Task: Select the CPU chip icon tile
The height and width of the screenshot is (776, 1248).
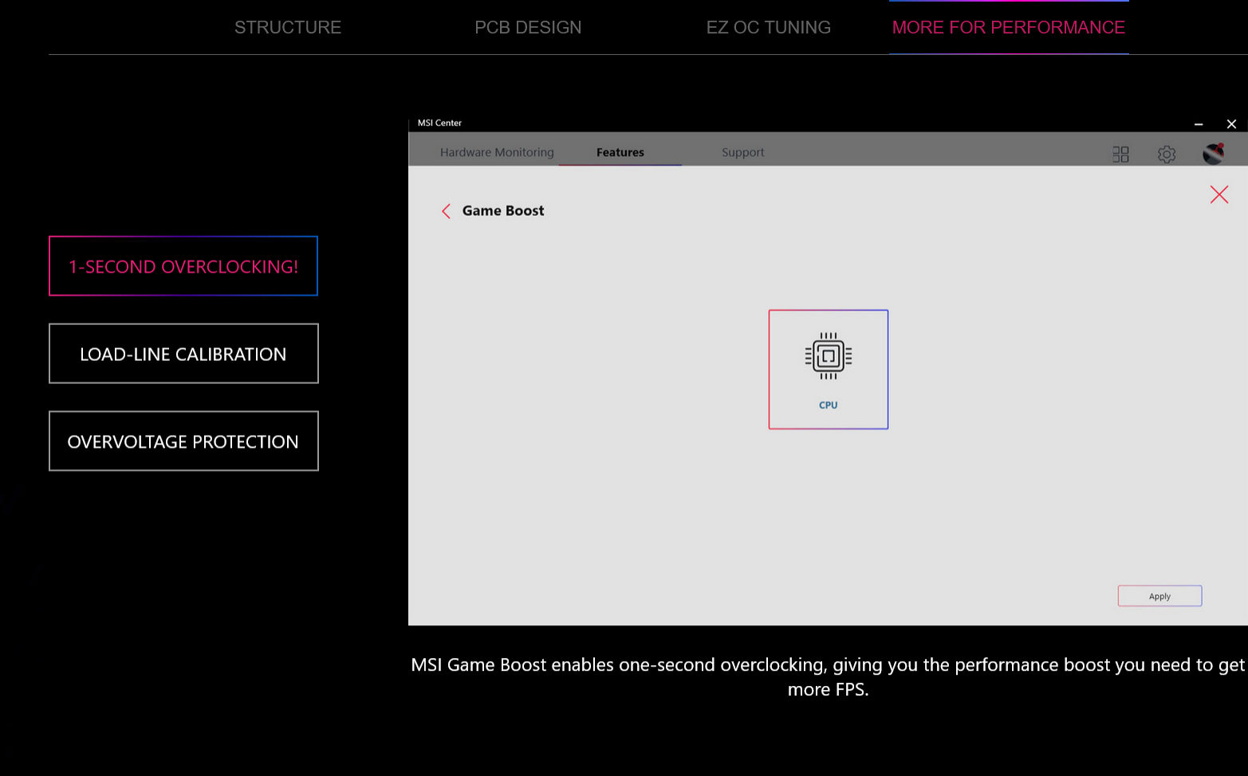Action: (828, 369)
